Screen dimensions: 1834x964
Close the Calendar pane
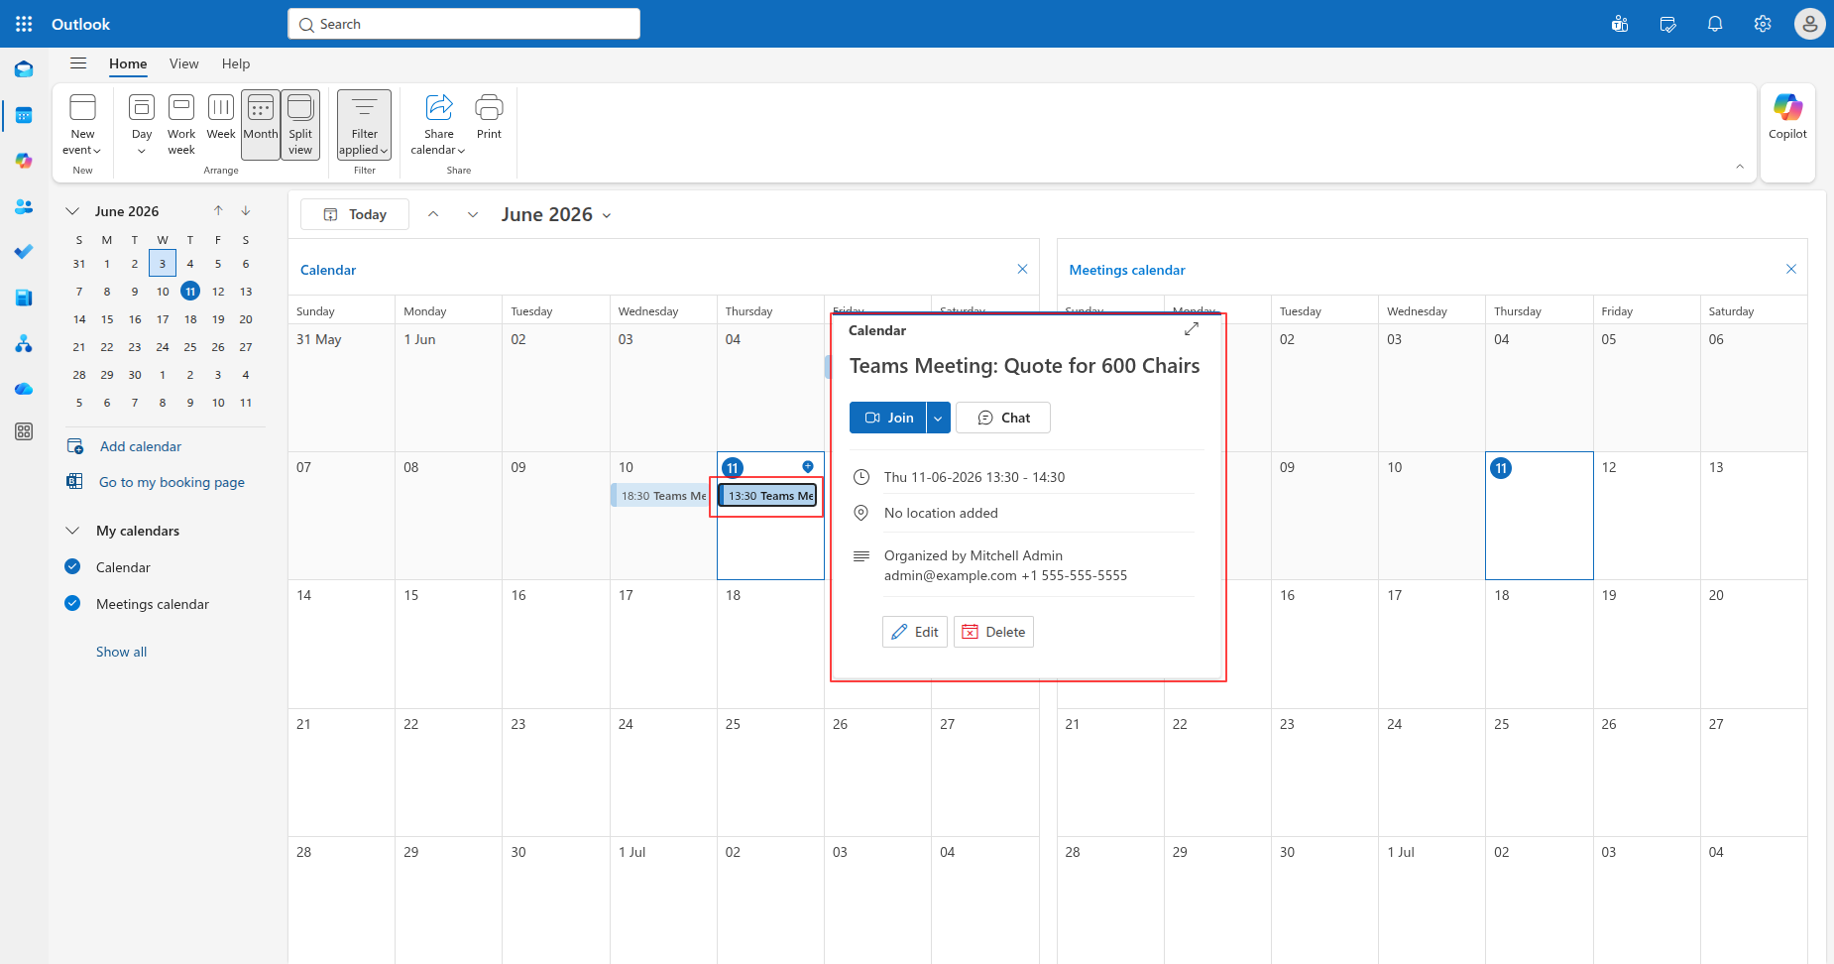1022,269
